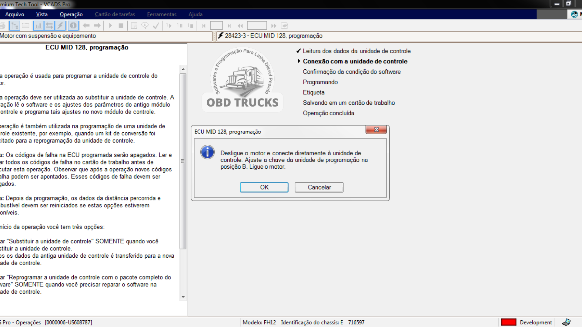Click the step play '1' icon

click(x=169, y=26)
